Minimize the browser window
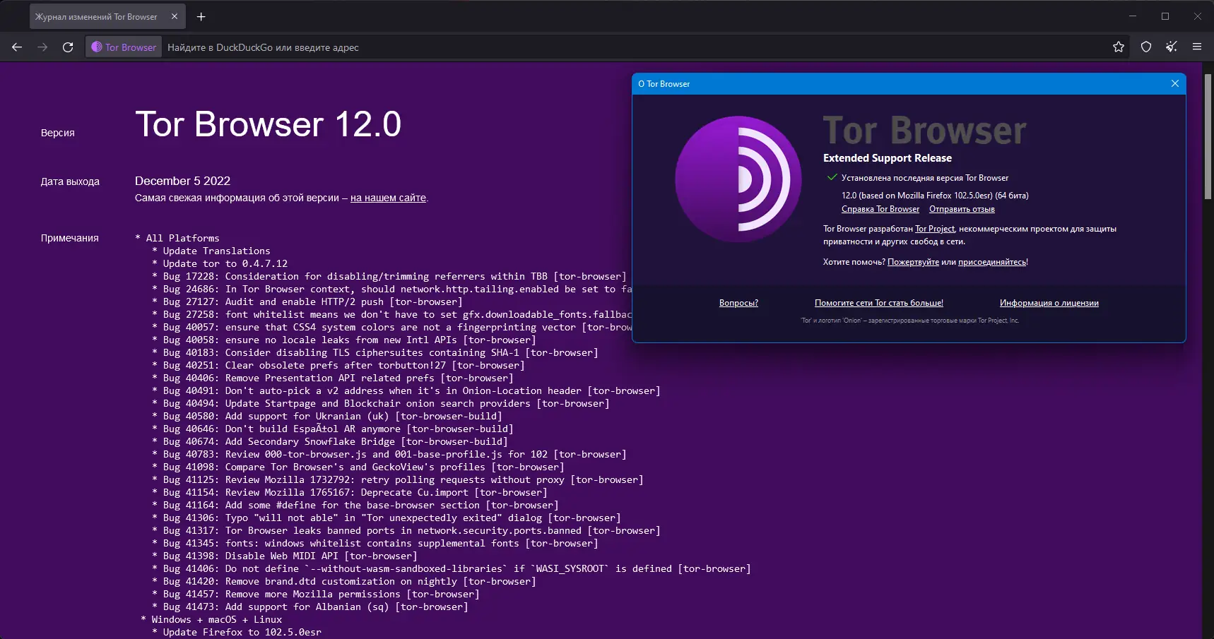Viewport: 1214px width, 639px height. pos(1133,16)
